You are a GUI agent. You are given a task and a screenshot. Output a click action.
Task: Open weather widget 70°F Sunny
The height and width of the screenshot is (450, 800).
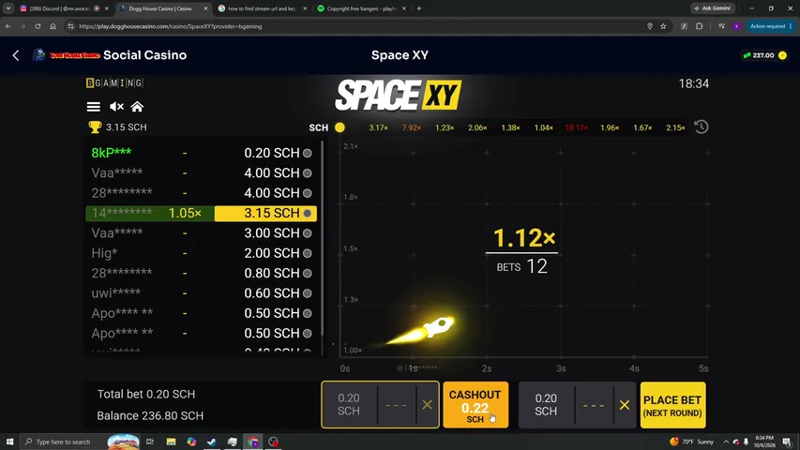[692, 442]
